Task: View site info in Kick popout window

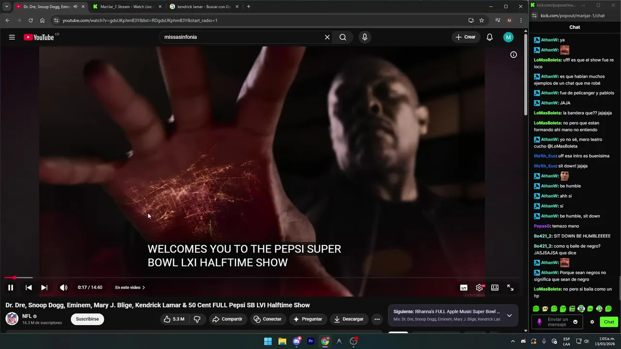Action: point(534,16)
